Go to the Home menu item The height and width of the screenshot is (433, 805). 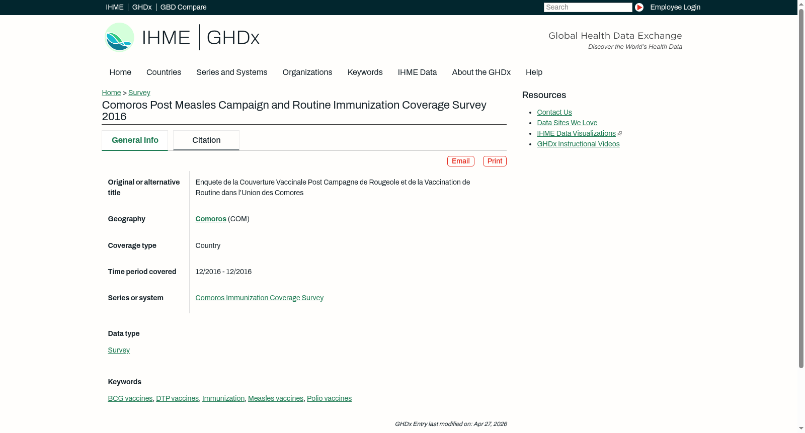click(120, 72)
